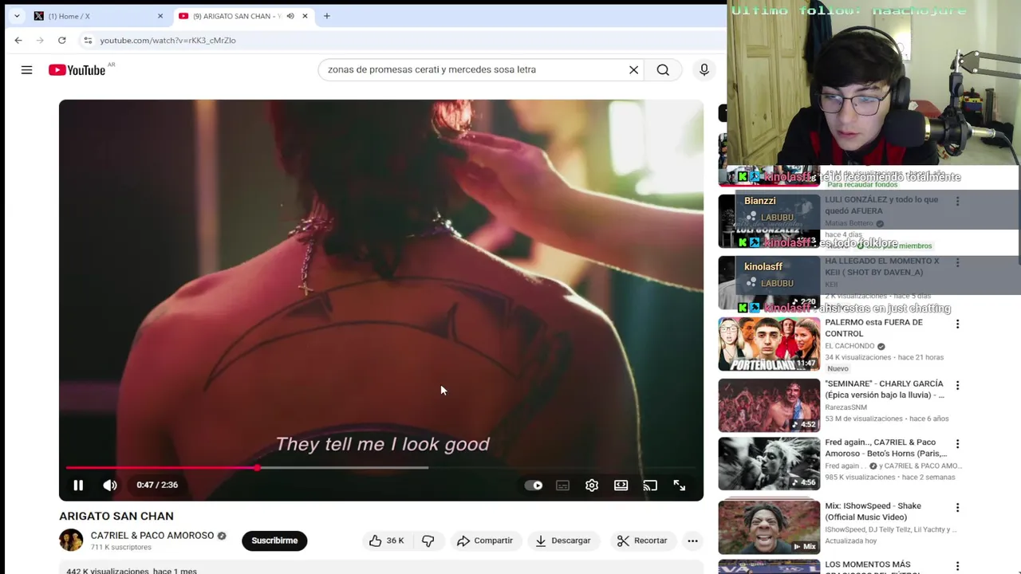The width and height of the screenshot is (1021, 574).
Task: Go to the YouTube home logo
Action: 77,70
